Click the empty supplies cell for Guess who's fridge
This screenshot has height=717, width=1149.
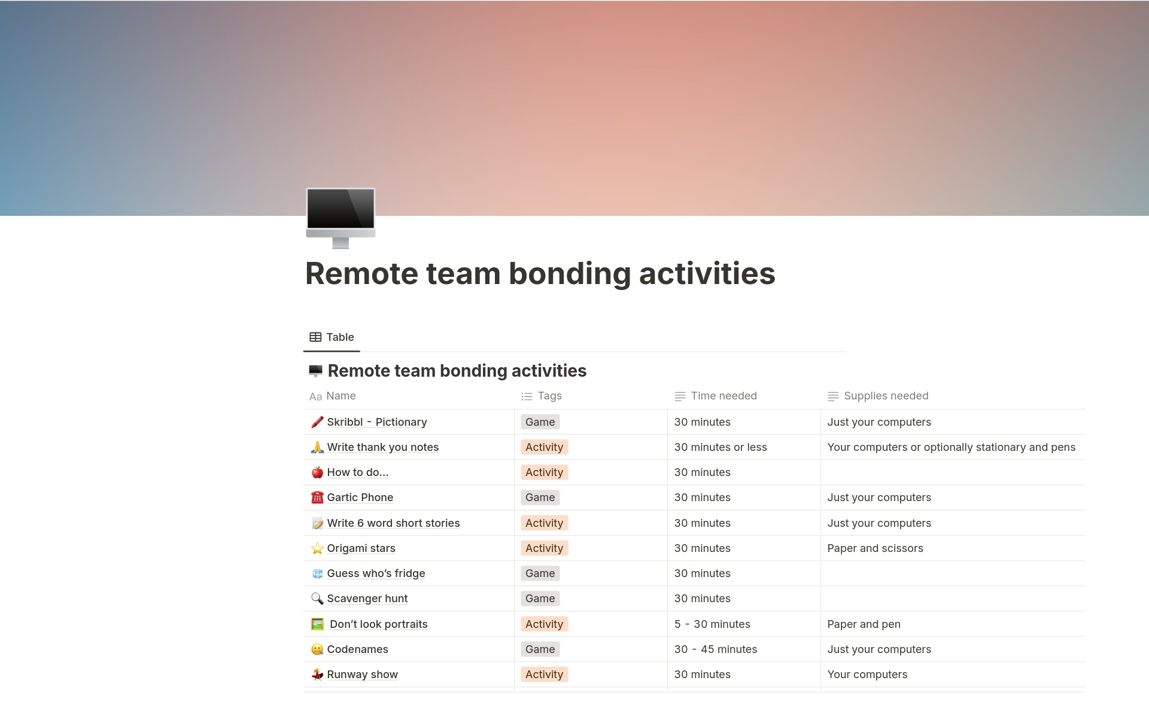point(952,573)
